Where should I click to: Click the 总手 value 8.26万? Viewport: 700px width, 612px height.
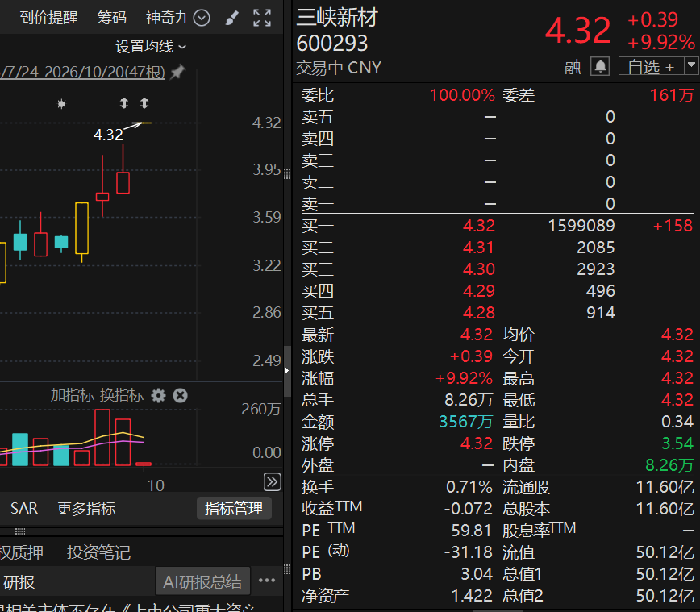469,400
